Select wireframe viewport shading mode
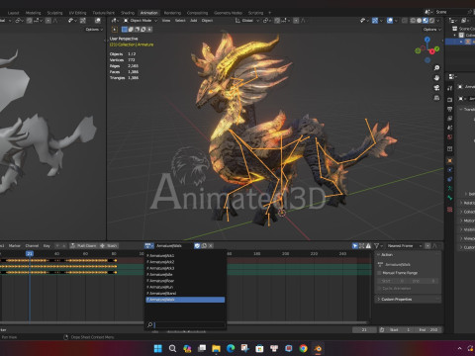 [413, 21]
